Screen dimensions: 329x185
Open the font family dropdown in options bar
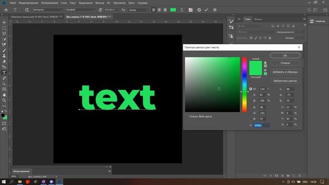[48, 10]
